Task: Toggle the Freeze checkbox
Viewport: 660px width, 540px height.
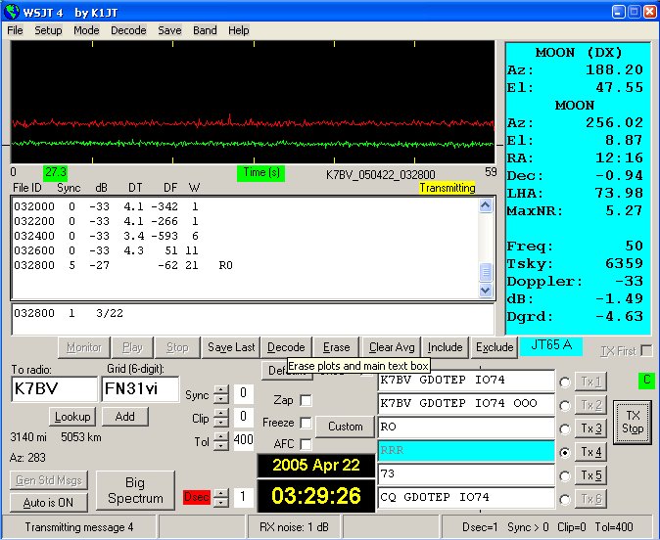Action: (306, 423)
